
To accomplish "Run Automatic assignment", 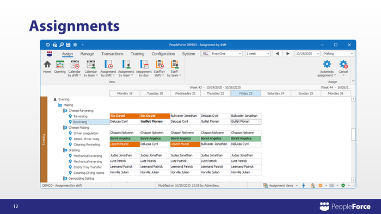I will (327, 68).
